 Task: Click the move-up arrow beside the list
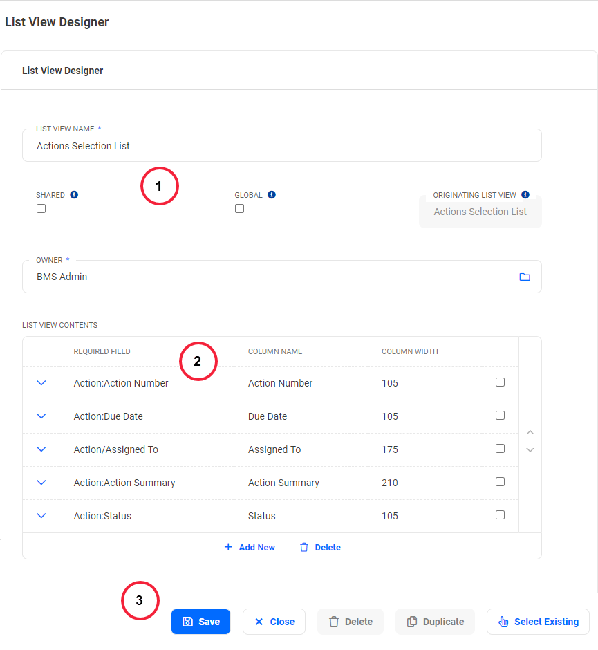point(530,431)
